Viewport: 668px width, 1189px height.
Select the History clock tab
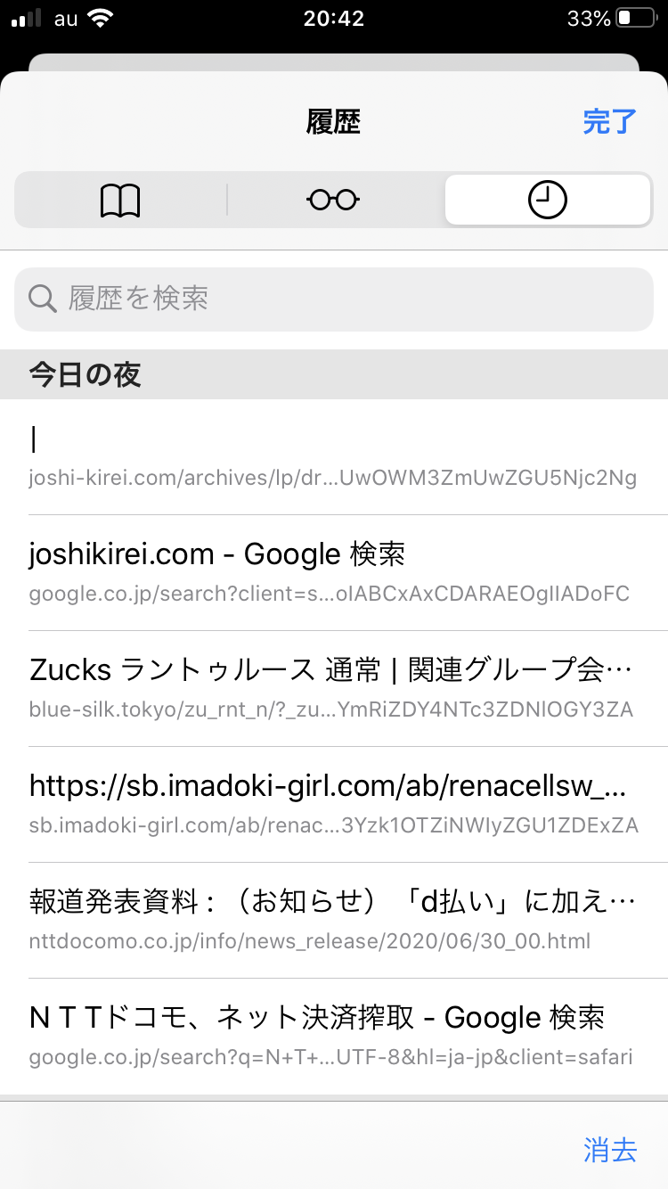[x=547, y=201]
